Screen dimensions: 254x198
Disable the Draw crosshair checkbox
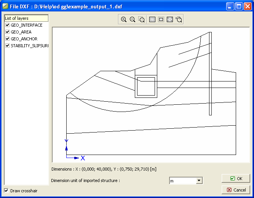point(6,190)
